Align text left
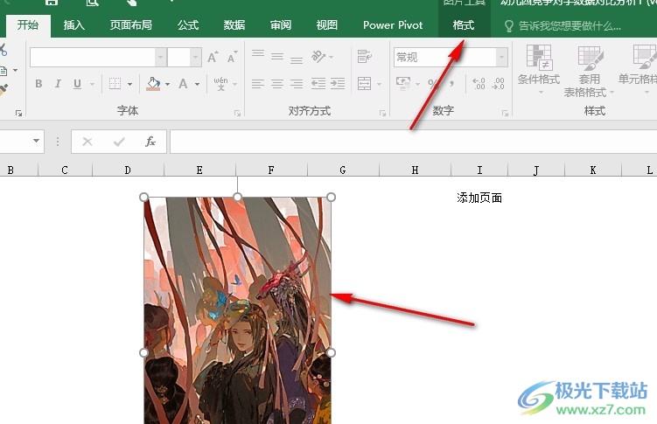Screen dimensions: 657x424 coord(258,84)
